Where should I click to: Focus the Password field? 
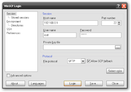[x=101, y=35]
